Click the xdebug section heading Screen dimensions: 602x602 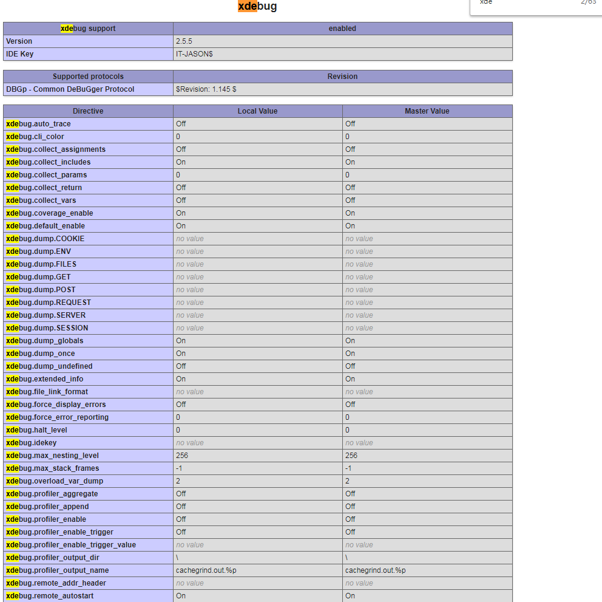pyautogui.click(x=257, y=6)
